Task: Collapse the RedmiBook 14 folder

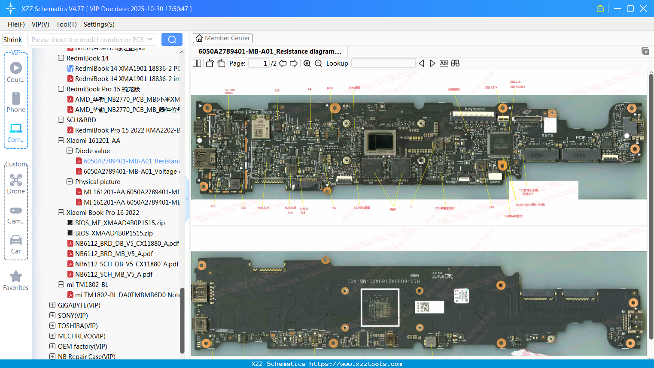Action: pos(61,58)
